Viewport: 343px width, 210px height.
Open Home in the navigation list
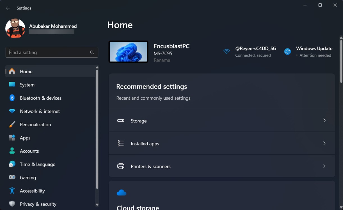point(50,71)
